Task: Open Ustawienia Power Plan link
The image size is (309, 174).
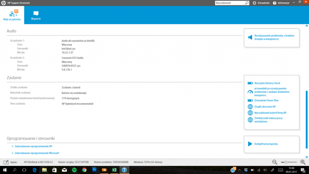Action: (x=266, y=100)
